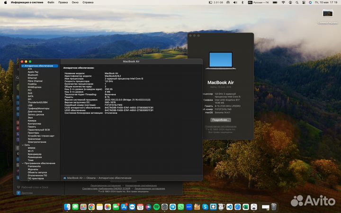Open the regulatory certification link in About window
The width and height of the screenshot is (341, 213).
coord(221,126)
